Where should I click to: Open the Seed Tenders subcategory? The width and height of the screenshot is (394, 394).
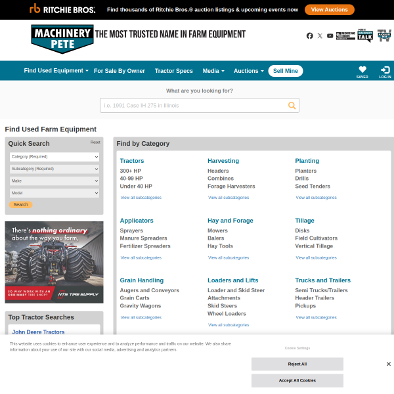pos(313,186)
